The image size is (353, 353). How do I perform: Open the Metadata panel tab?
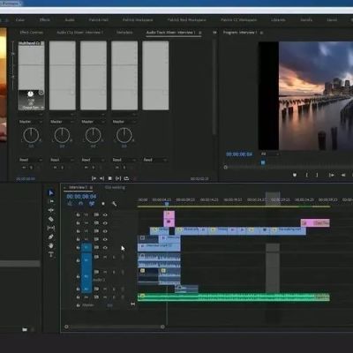(124, 33)
